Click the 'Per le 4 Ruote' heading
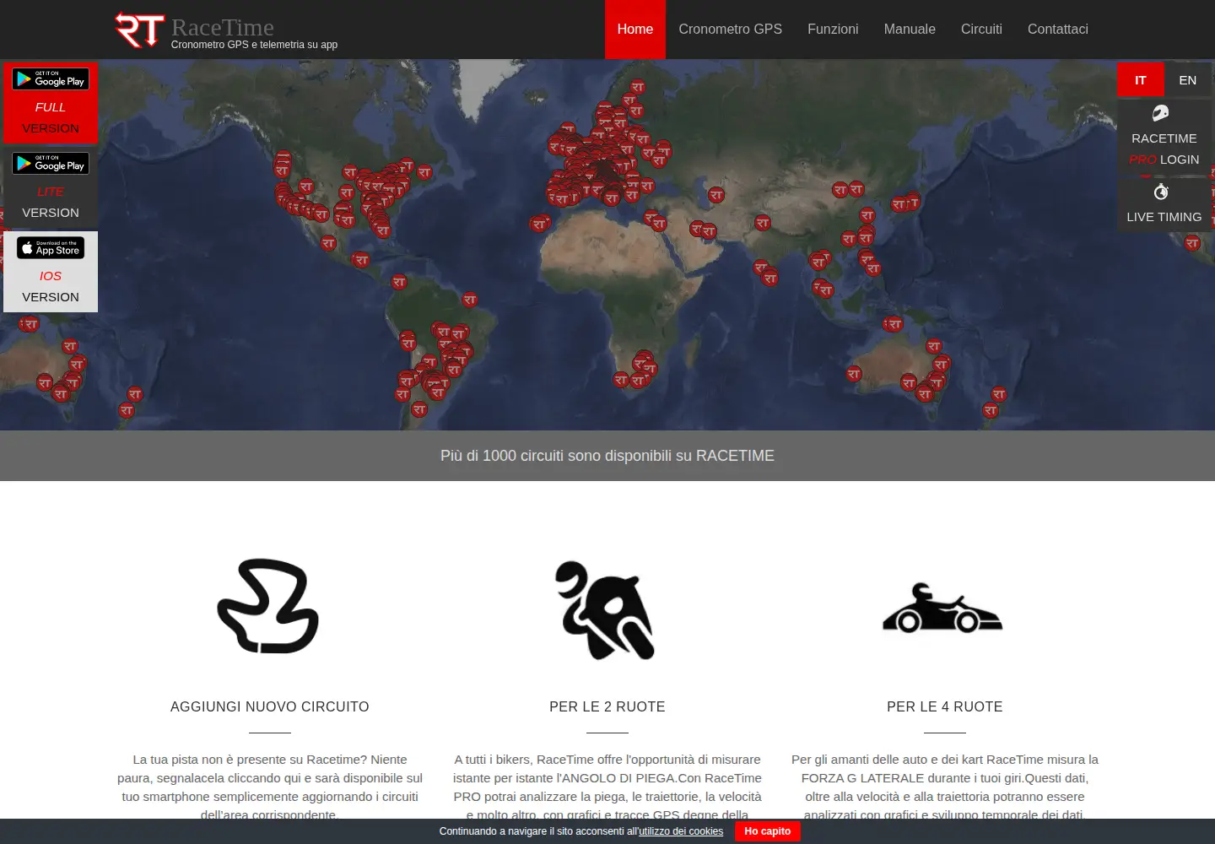Image resolution: width=1215 pixels, height=844 pixels. 945,707
